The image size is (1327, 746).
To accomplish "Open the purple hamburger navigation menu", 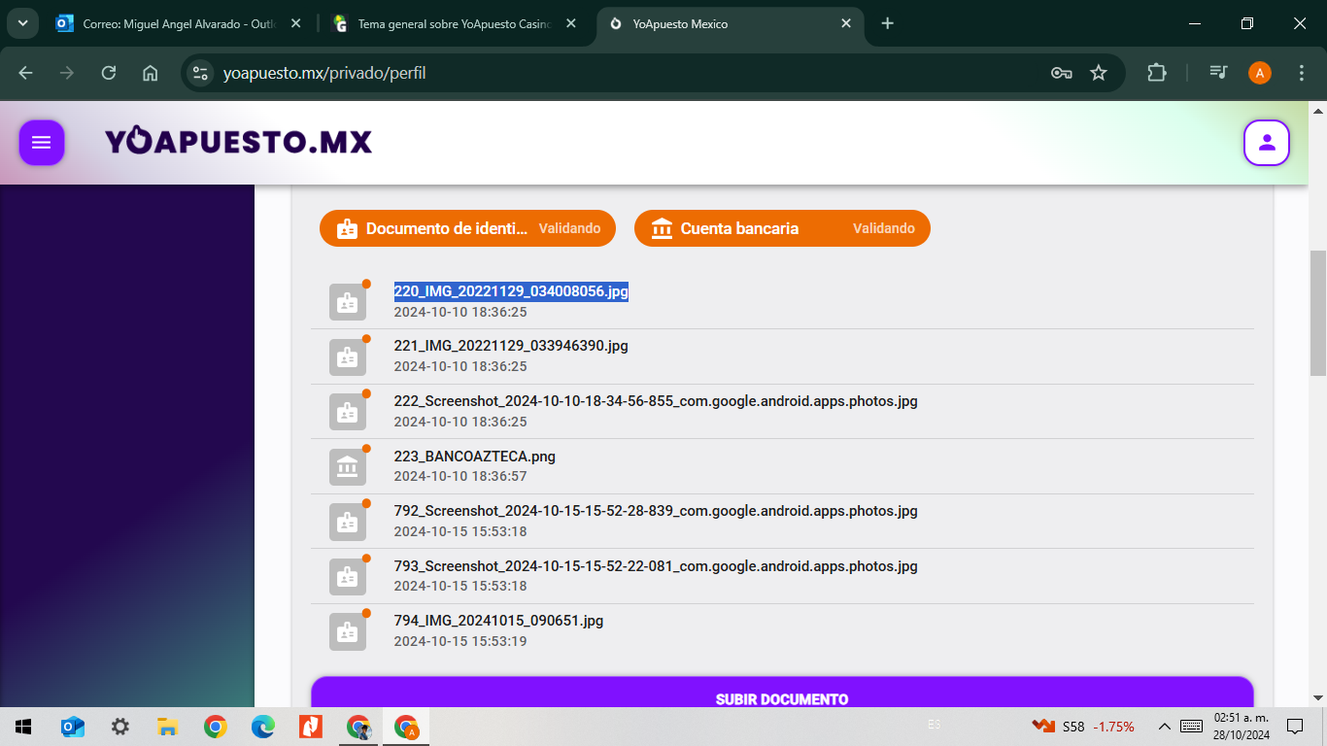I will [x=41, y=142].
